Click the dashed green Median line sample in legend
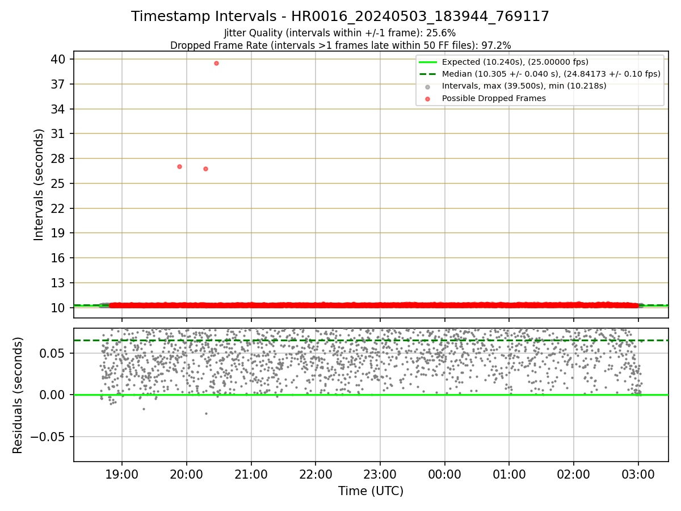The height and width of the screenshot is (511, 681). pyautogui.click(x=428, y=74)
